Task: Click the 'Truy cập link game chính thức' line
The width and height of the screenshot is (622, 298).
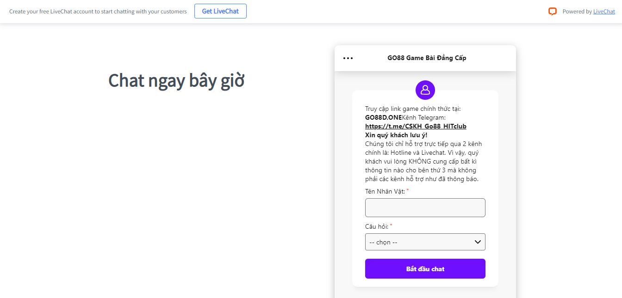Action: click(x=413, y=109)
